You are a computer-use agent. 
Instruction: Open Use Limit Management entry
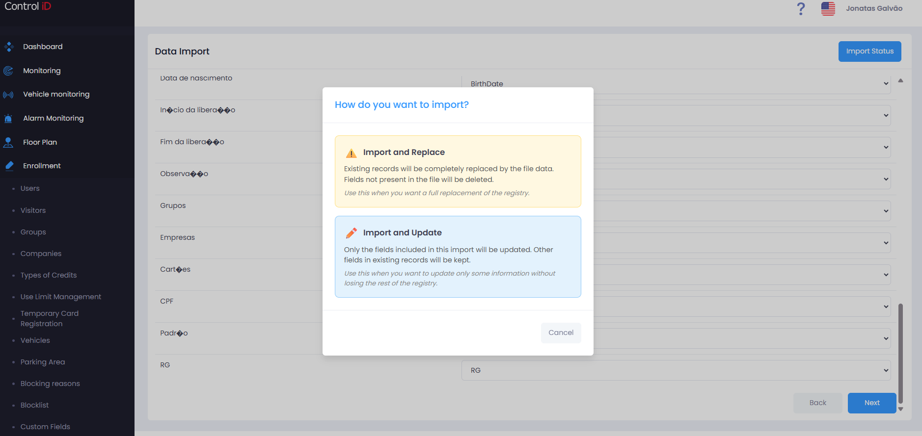coord(61,297)
